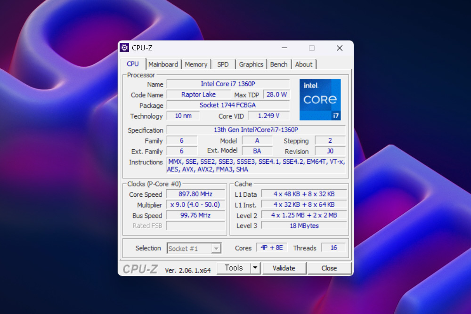Open the Socket #1 selection dropdown
The width and height of the screenshot is (471, 314).
[194, 249]
